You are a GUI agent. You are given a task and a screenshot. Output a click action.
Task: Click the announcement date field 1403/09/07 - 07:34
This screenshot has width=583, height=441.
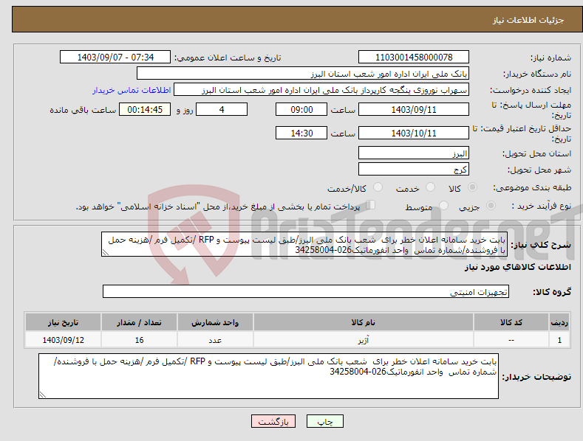pyautogui.click(x=115, y=58)
